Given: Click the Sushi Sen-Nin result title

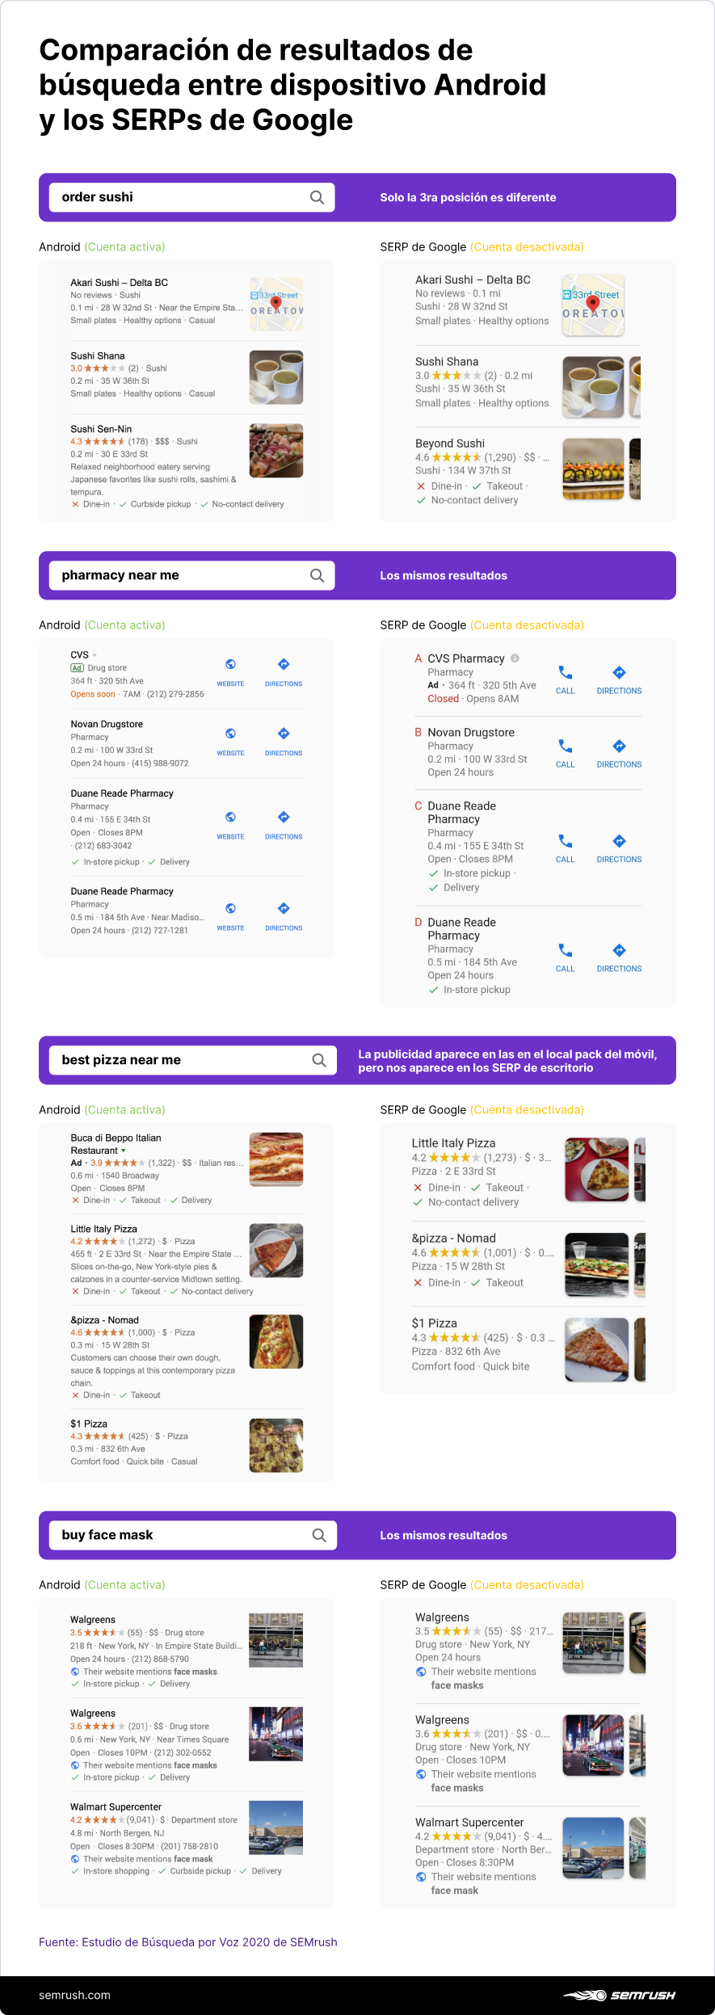Looking at the screenshot, I should click(x=101, y=429).
